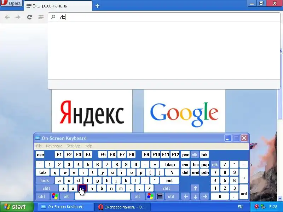Click the psc print screen key

tap(185, 155)
